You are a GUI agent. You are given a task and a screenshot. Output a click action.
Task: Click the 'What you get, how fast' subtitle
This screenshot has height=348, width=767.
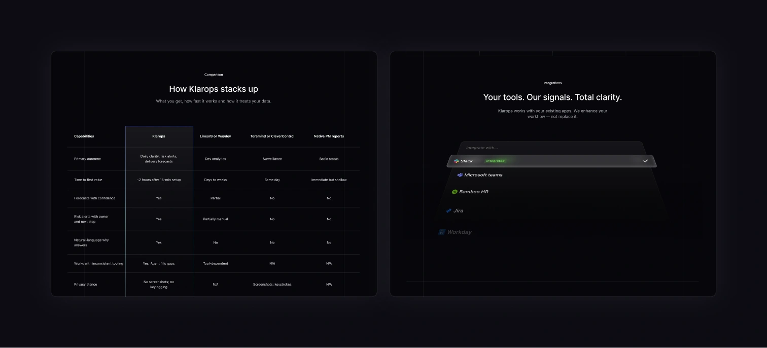(x=214, y=101)
